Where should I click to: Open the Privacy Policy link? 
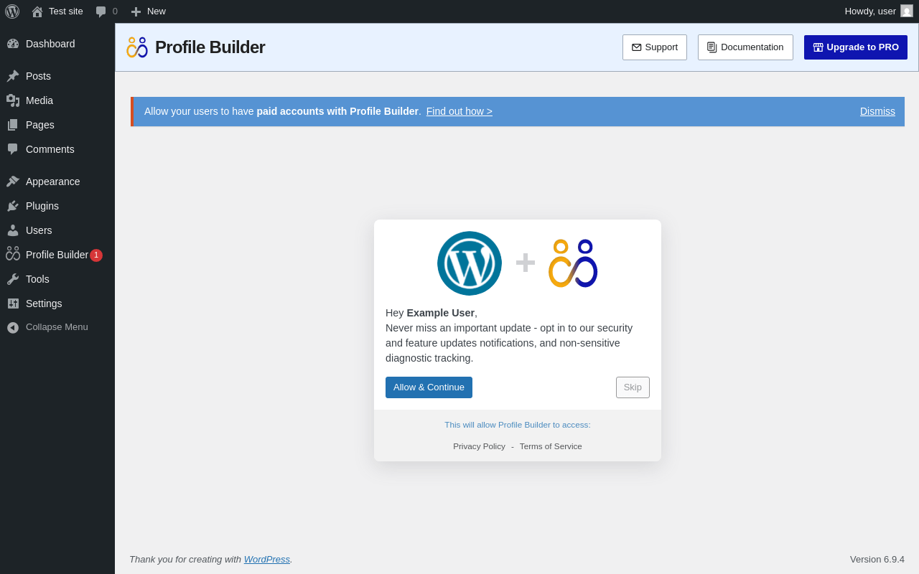(x=479, y=446)
